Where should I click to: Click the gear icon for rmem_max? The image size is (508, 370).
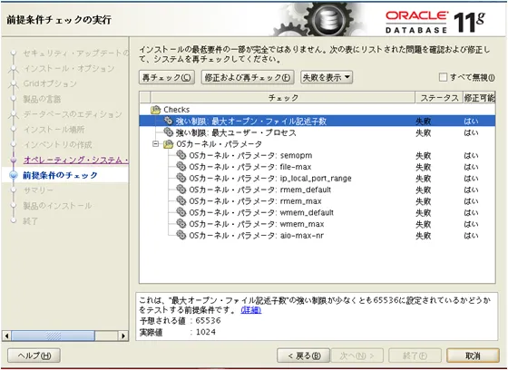tap(181, 201)
